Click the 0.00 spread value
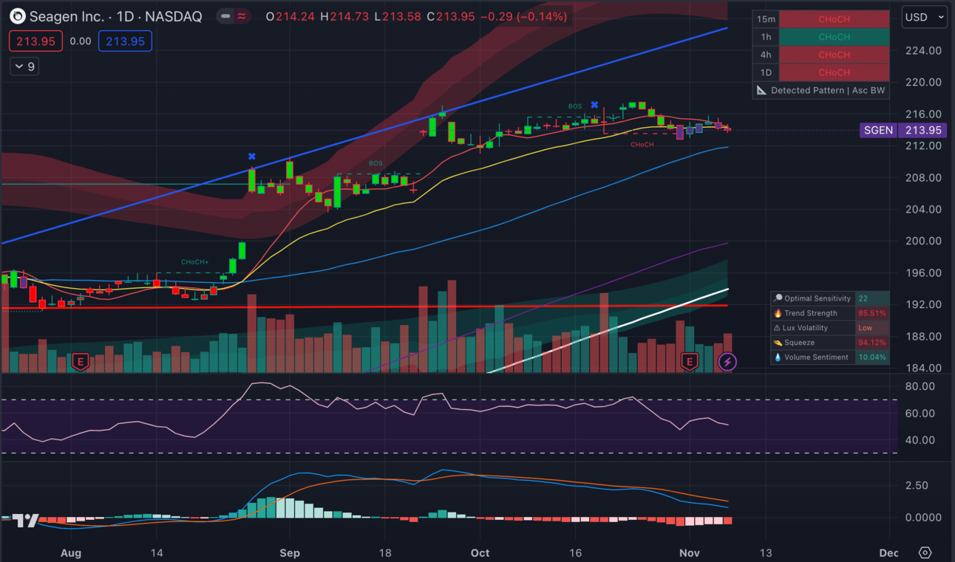The image size is (955, 562). point(81,41)
